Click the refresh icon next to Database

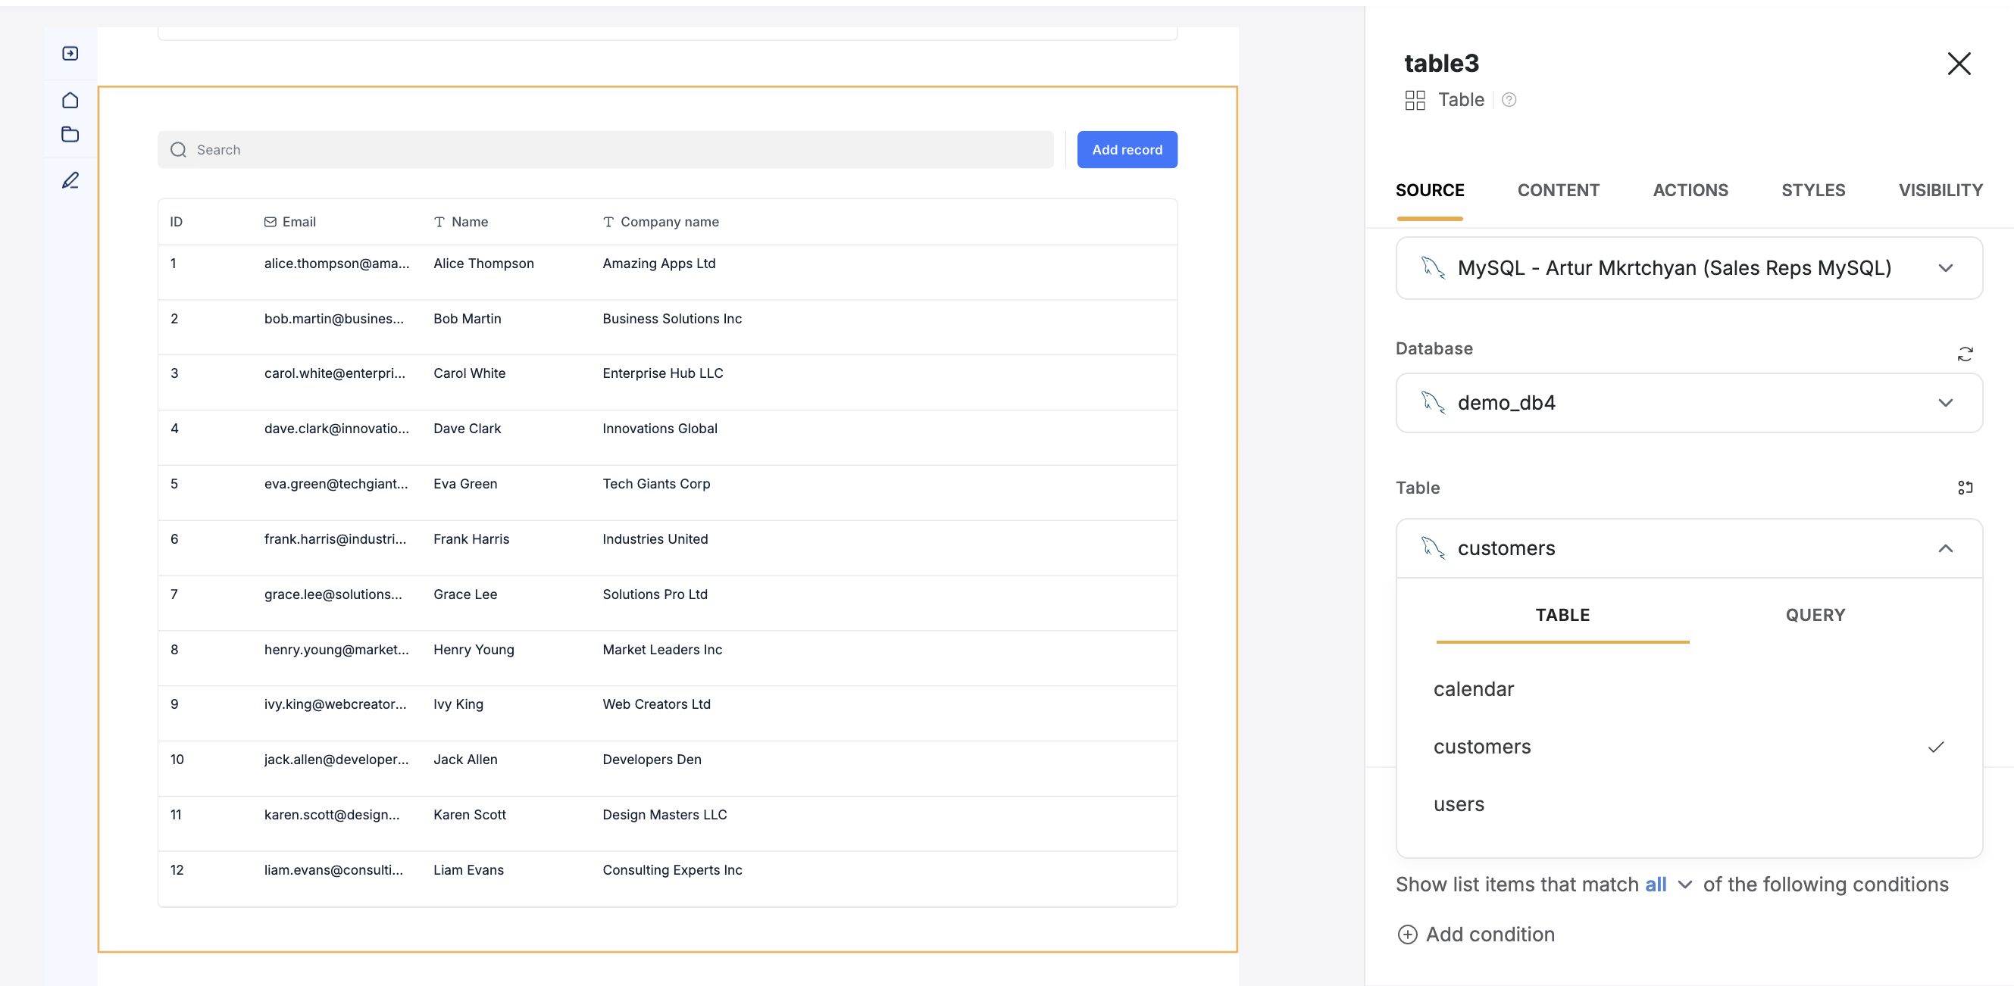1966,354
